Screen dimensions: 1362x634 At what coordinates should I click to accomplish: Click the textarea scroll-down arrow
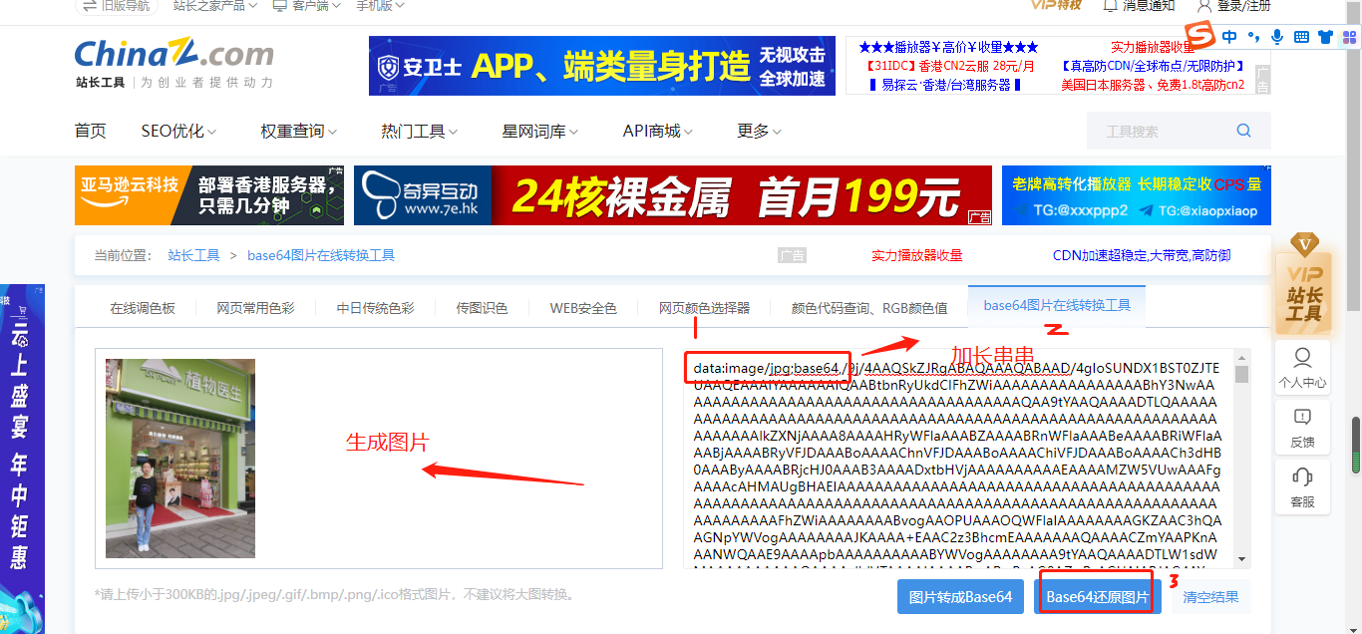point(1242,560)
